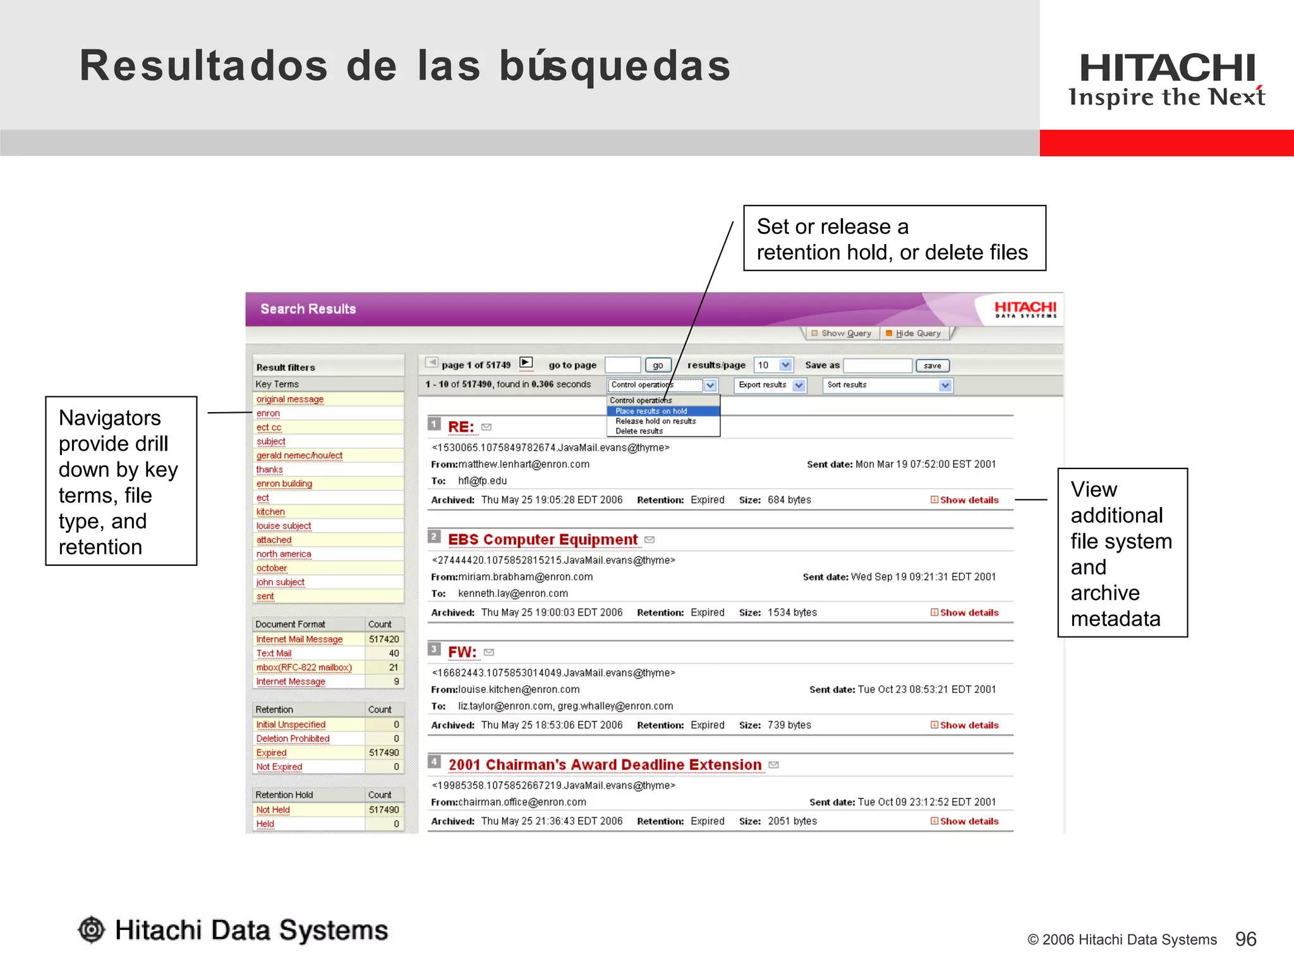The width and height of the screenshot is (1294, 971).
Task: Click the save button
Action: [x=933, y=365]
